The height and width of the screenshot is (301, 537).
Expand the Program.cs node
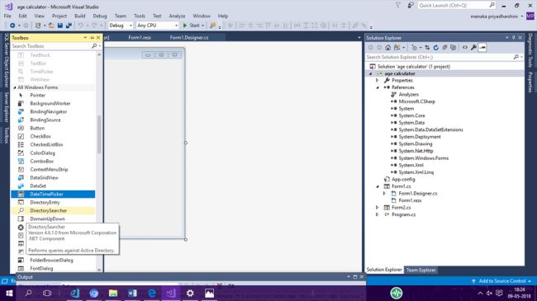coord(378,214)
